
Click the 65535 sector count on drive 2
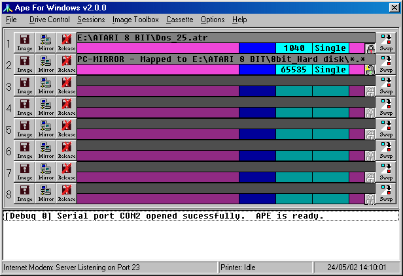coord(294,70)
